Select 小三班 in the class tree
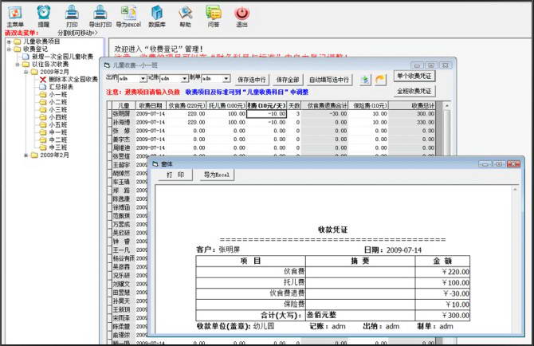The width and height of the screenshot is (534, 346). pos(58,109)
